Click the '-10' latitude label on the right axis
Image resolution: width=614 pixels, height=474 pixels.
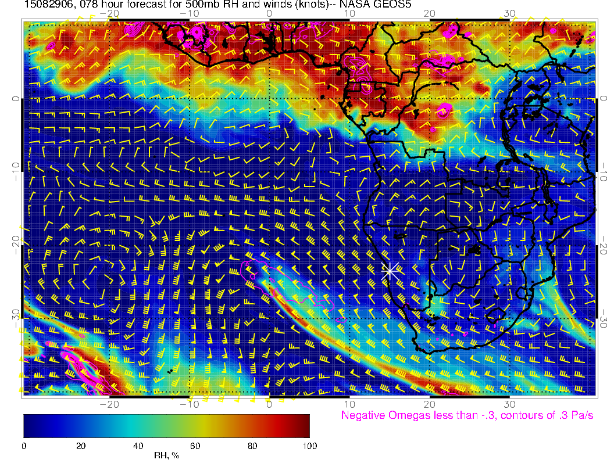click(604, 172)
